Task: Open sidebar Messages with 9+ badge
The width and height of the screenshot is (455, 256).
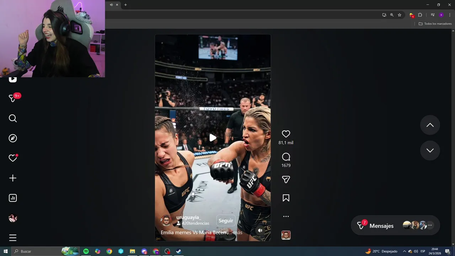Action: 13,98
